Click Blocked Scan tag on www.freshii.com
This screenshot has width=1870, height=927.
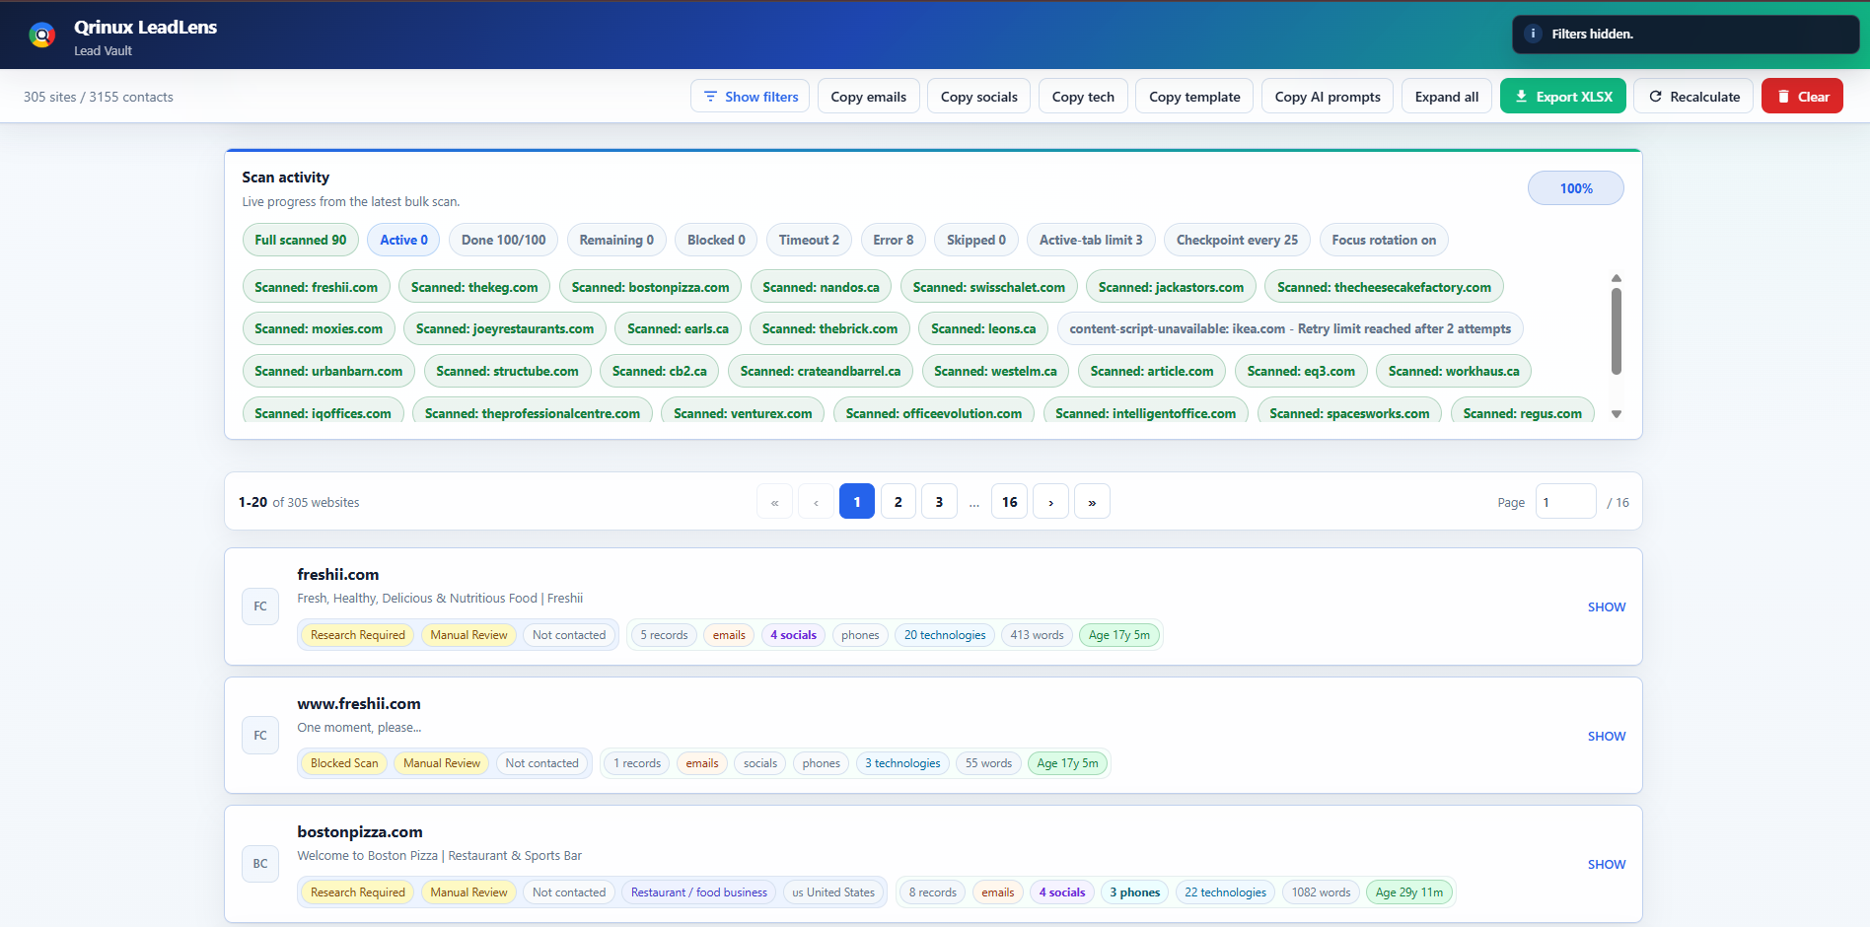(344, 763)
